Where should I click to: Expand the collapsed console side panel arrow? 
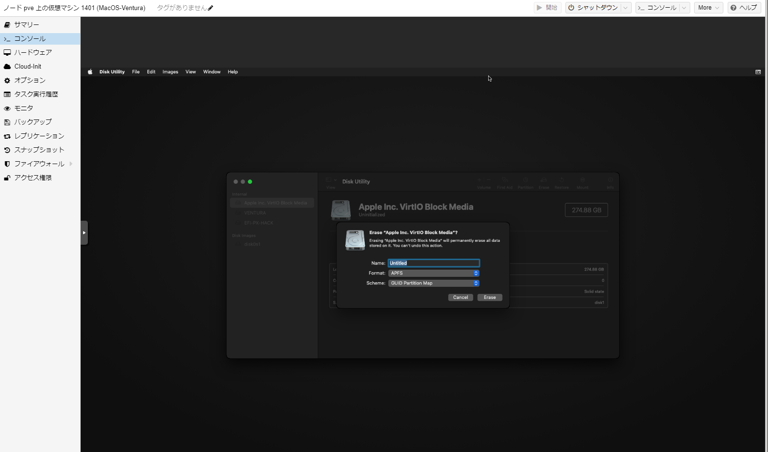click(x=84, y=233)
